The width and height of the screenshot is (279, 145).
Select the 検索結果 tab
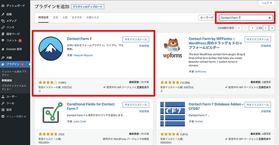pyautogui.click(x=43, y=17)
